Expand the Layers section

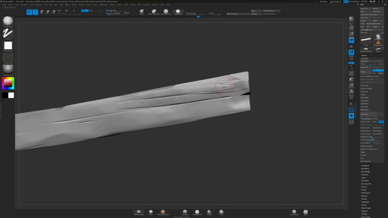coord(364,178)
